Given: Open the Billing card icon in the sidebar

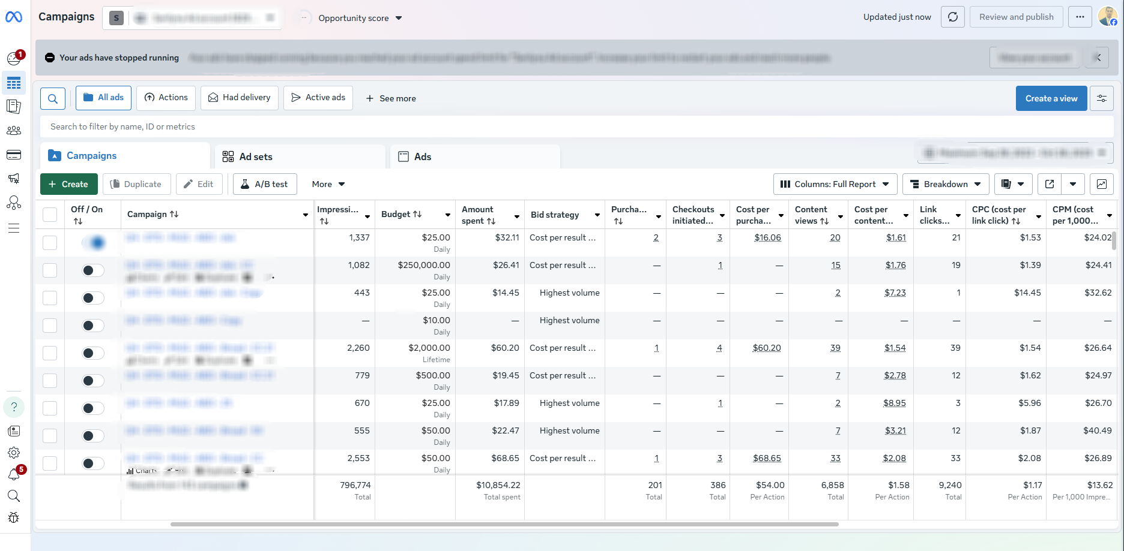Looking at the screenshot, I should (14, 155).
